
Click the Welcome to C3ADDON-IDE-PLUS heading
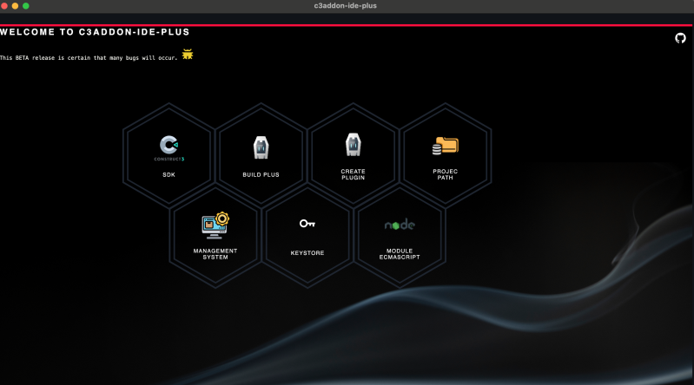pyautogui.click(x=95, y=32)
